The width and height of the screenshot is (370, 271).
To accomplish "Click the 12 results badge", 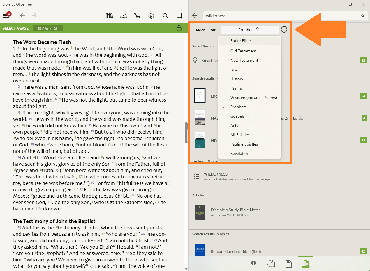I will tap(363, 61).
